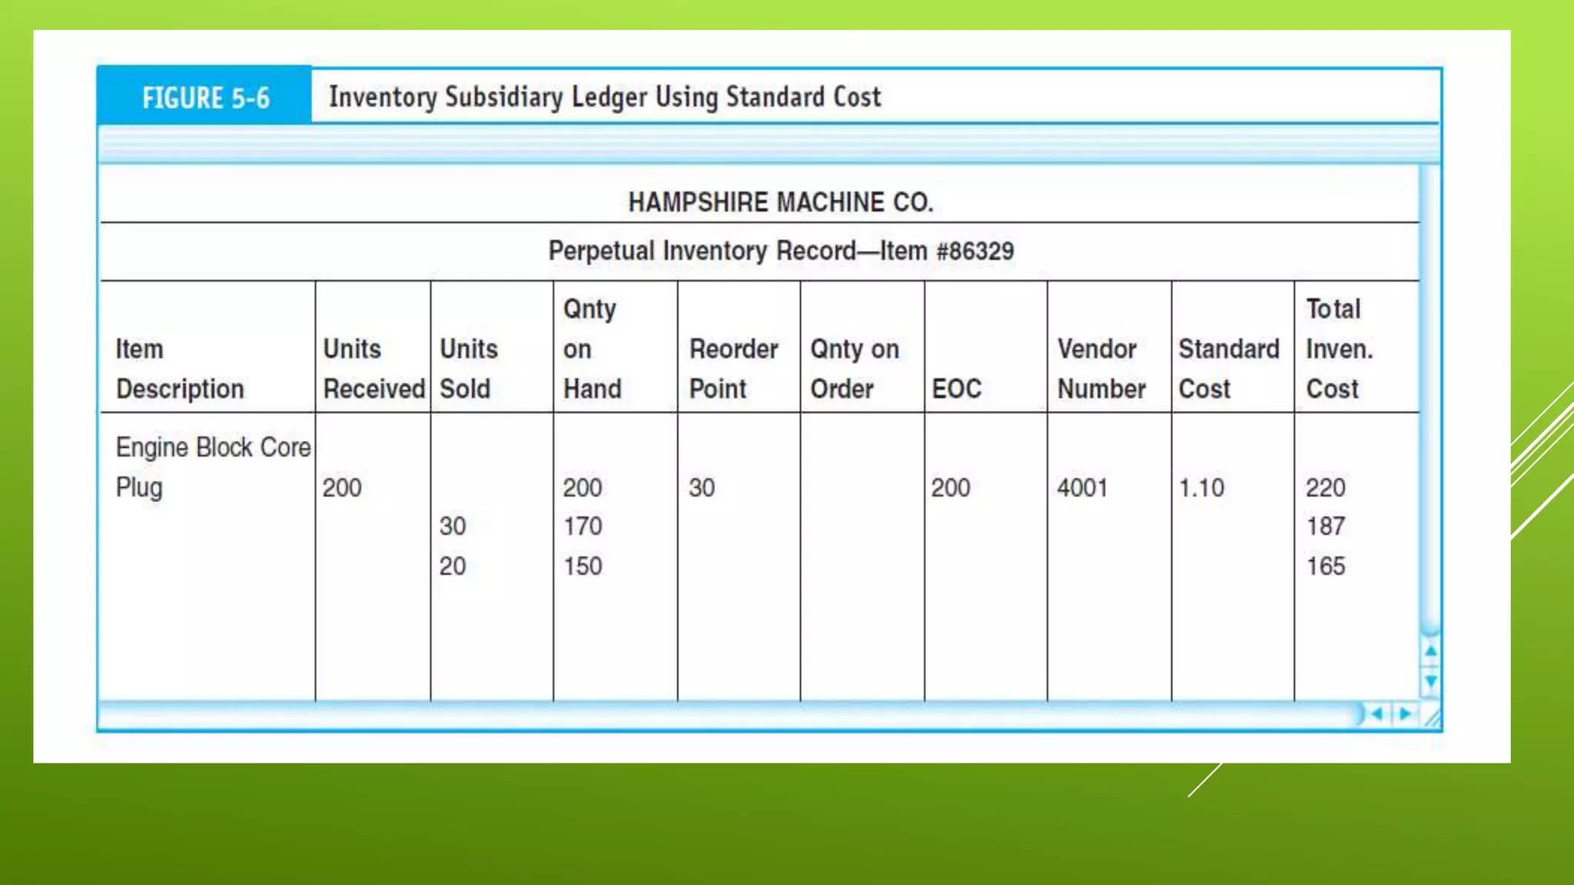Click the scroll up arrow

click(x=1430, y=651)
